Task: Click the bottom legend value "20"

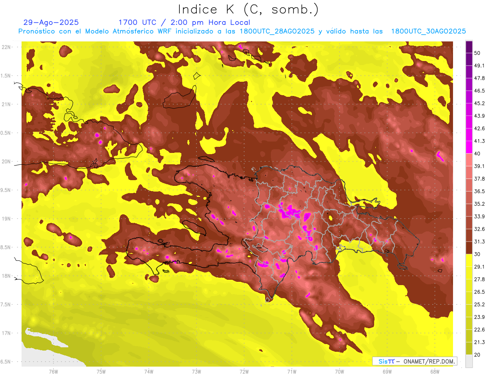Action: point(477,355)
